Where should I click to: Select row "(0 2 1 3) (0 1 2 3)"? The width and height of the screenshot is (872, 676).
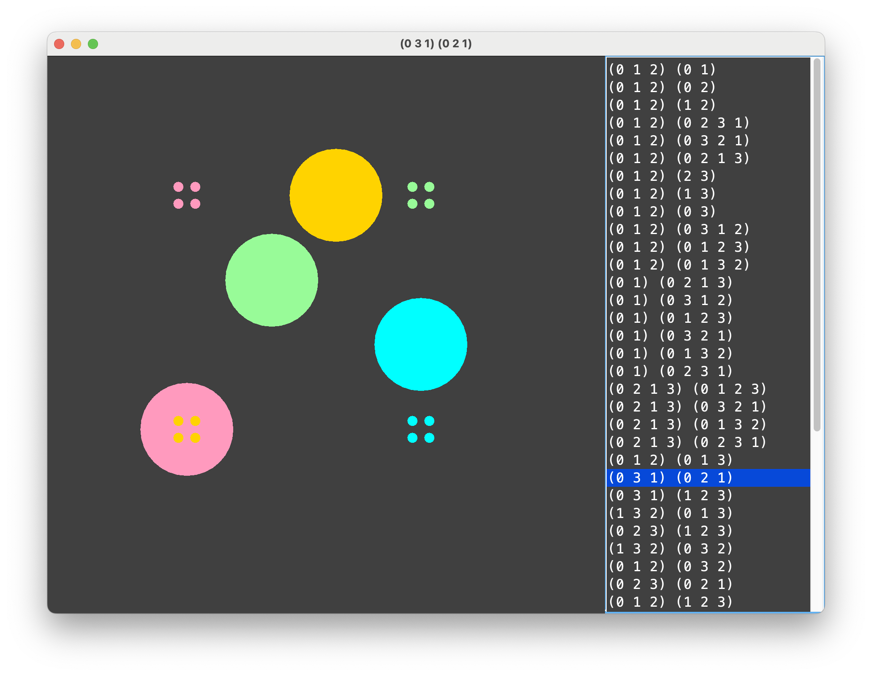(x=708, y=389)
